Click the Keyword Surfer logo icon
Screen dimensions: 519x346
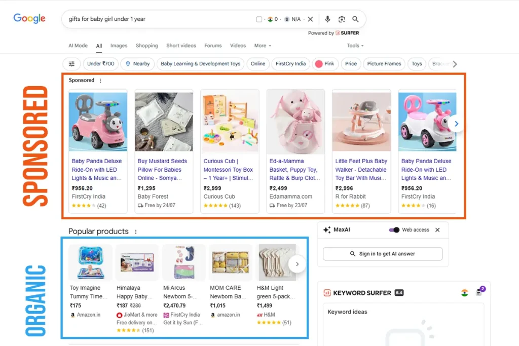click(x=327, y=293)
